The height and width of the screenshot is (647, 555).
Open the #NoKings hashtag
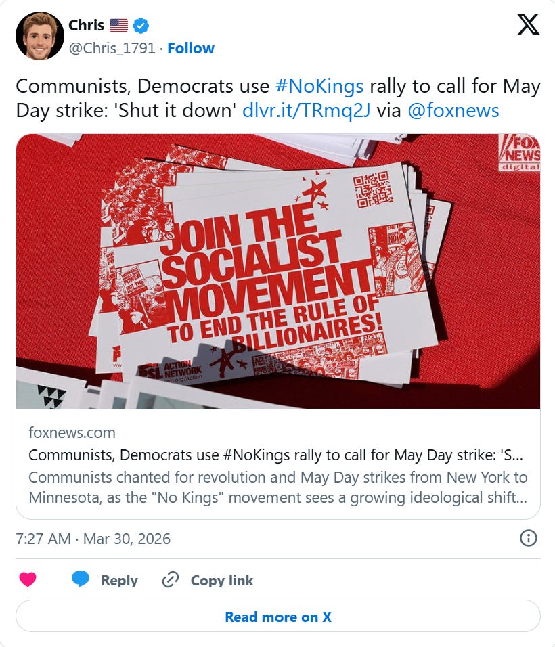[x=319, y=86]
